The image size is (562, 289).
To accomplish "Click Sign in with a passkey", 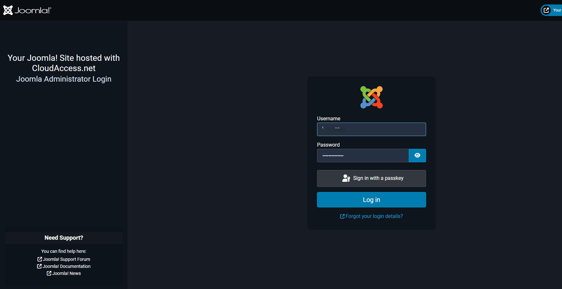I will tap(372, 178).
